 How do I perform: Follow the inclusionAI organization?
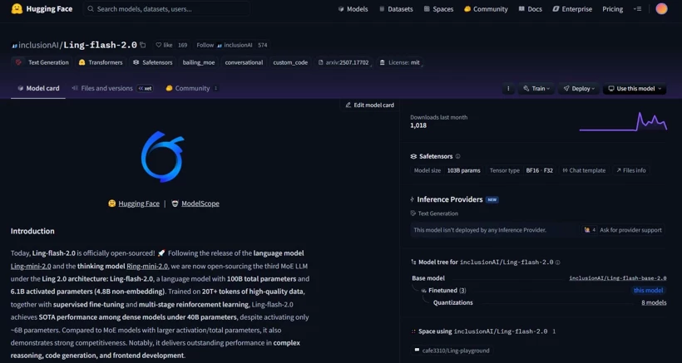point(205,45)
